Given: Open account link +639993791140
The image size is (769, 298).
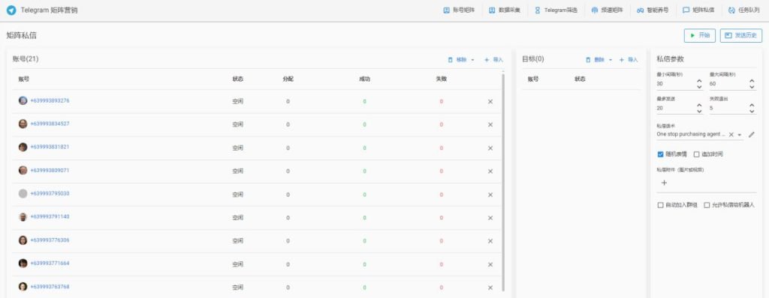Looking at the screenshot, I should [50, 217].
